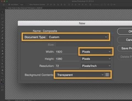Click the OK button
Viewport: 132px width, 101px height.
point(125,31)
